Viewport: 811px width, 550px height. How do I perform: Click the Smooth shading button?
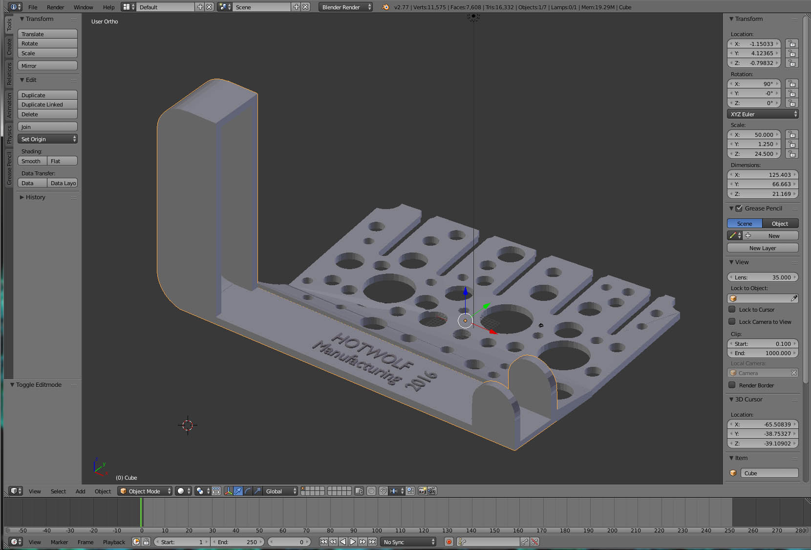[32, 161]
